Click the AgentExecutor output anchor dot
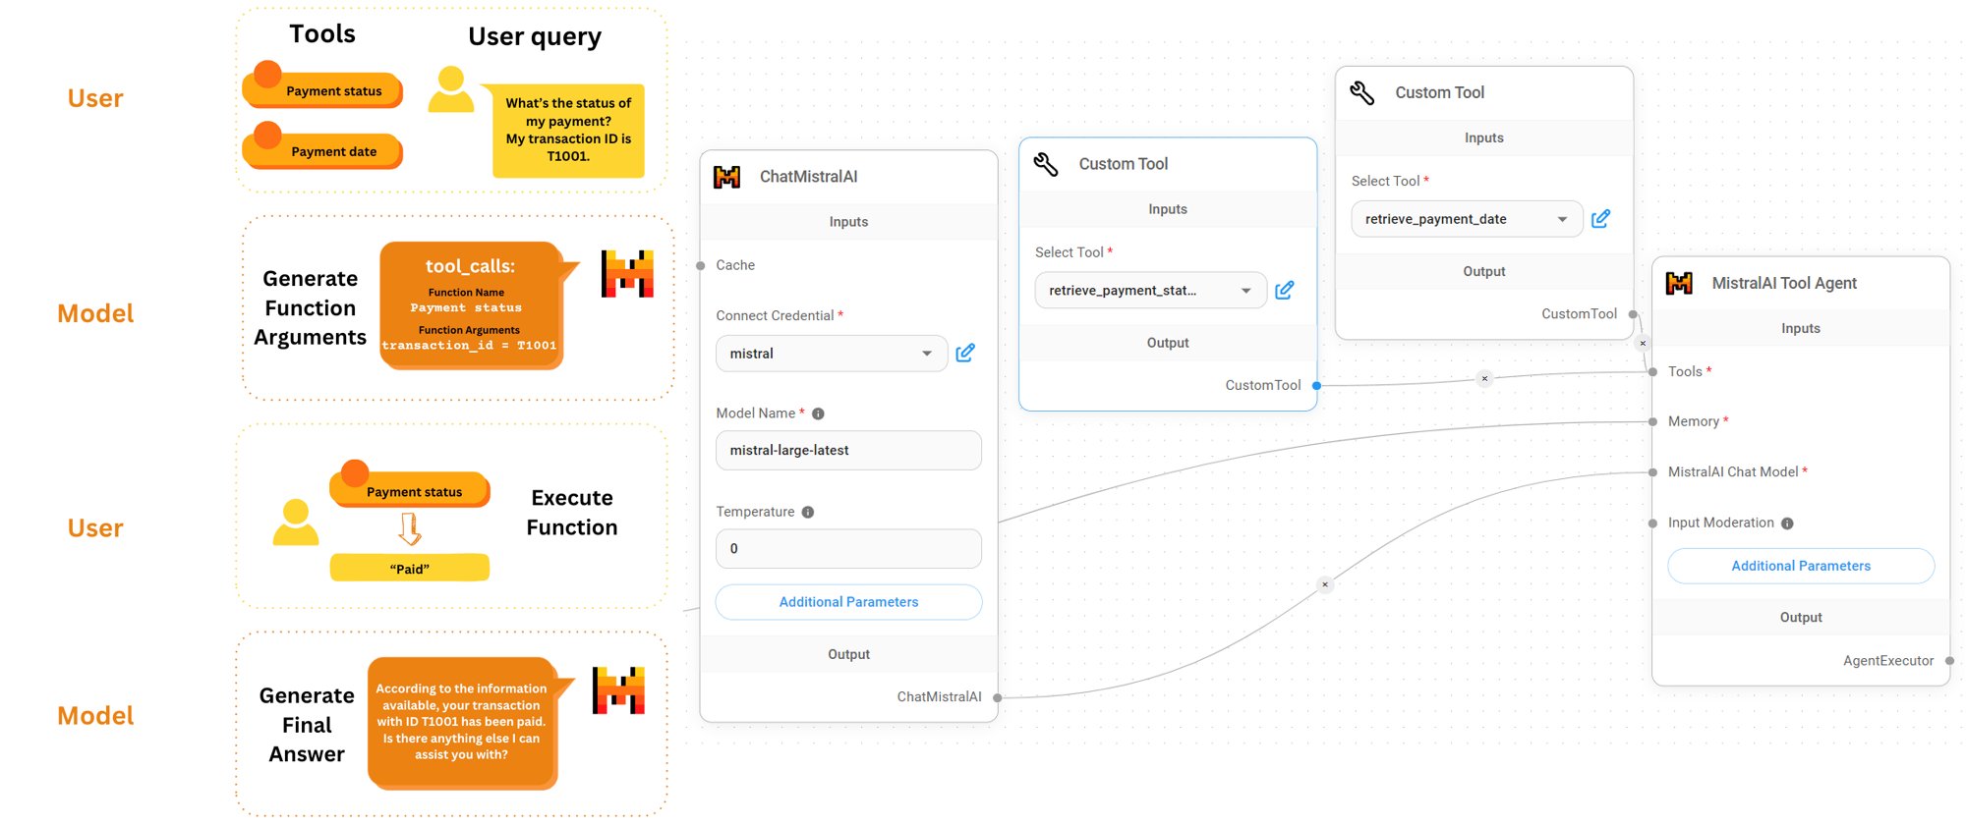The image size is (1966, 826). pyautogui.click(x=1949, y=661)
